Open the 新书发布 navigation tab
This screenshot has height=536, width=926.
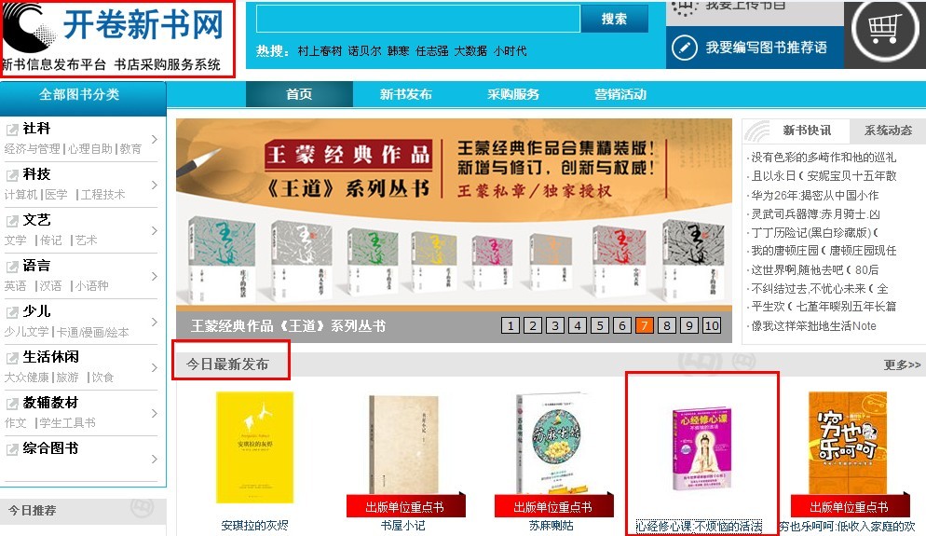[x=406, y=94]
